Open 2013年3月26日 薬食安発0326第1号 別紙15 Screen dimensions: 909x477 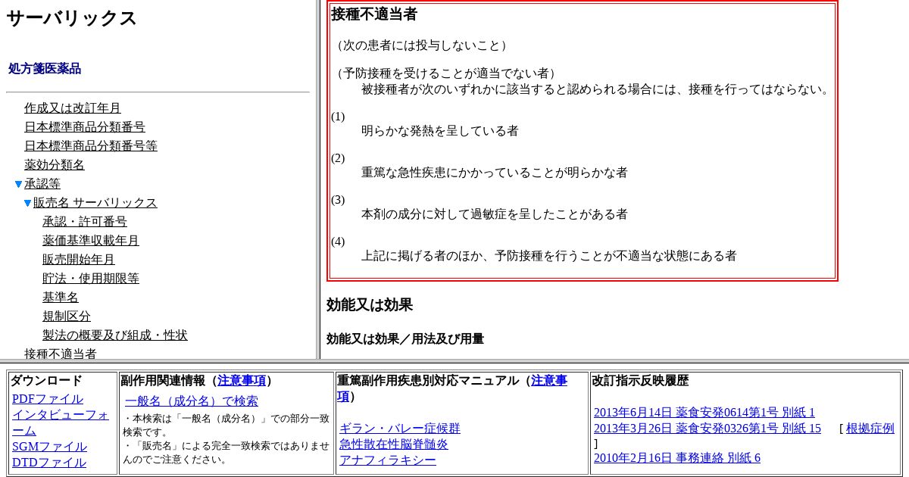tap(708, 429)
